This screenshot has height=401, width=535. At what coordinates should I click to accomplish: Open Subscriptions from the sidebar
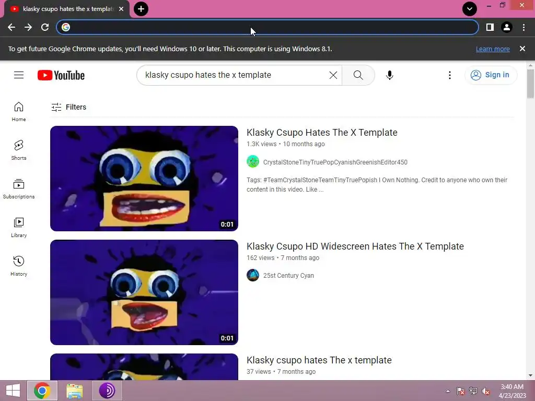tap(19, 189)
